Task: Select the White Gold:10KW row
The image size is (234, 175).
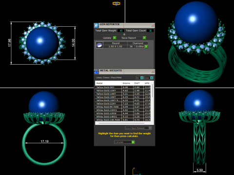Action: [123, 113]
